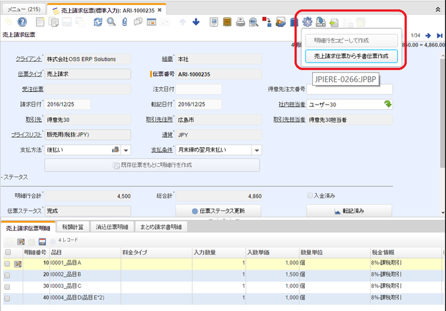Click the New Record toolbar icon
The width and height of the screenshot is (446, 311).
(x=40, y=22)
